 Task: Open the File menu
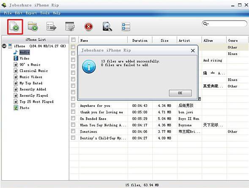(x=8, y=13)
